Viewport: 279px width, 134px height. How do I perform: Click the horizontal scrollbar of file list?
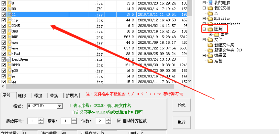[x=90, y=86]
